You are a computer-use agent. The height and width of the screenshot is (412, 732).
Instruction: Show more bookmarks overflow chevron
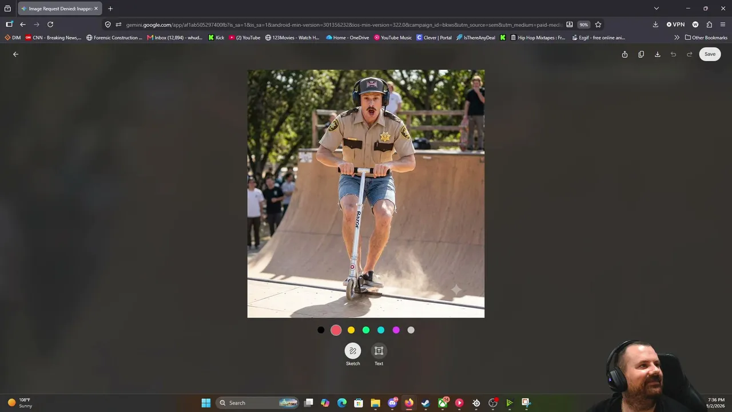[677, 38]
